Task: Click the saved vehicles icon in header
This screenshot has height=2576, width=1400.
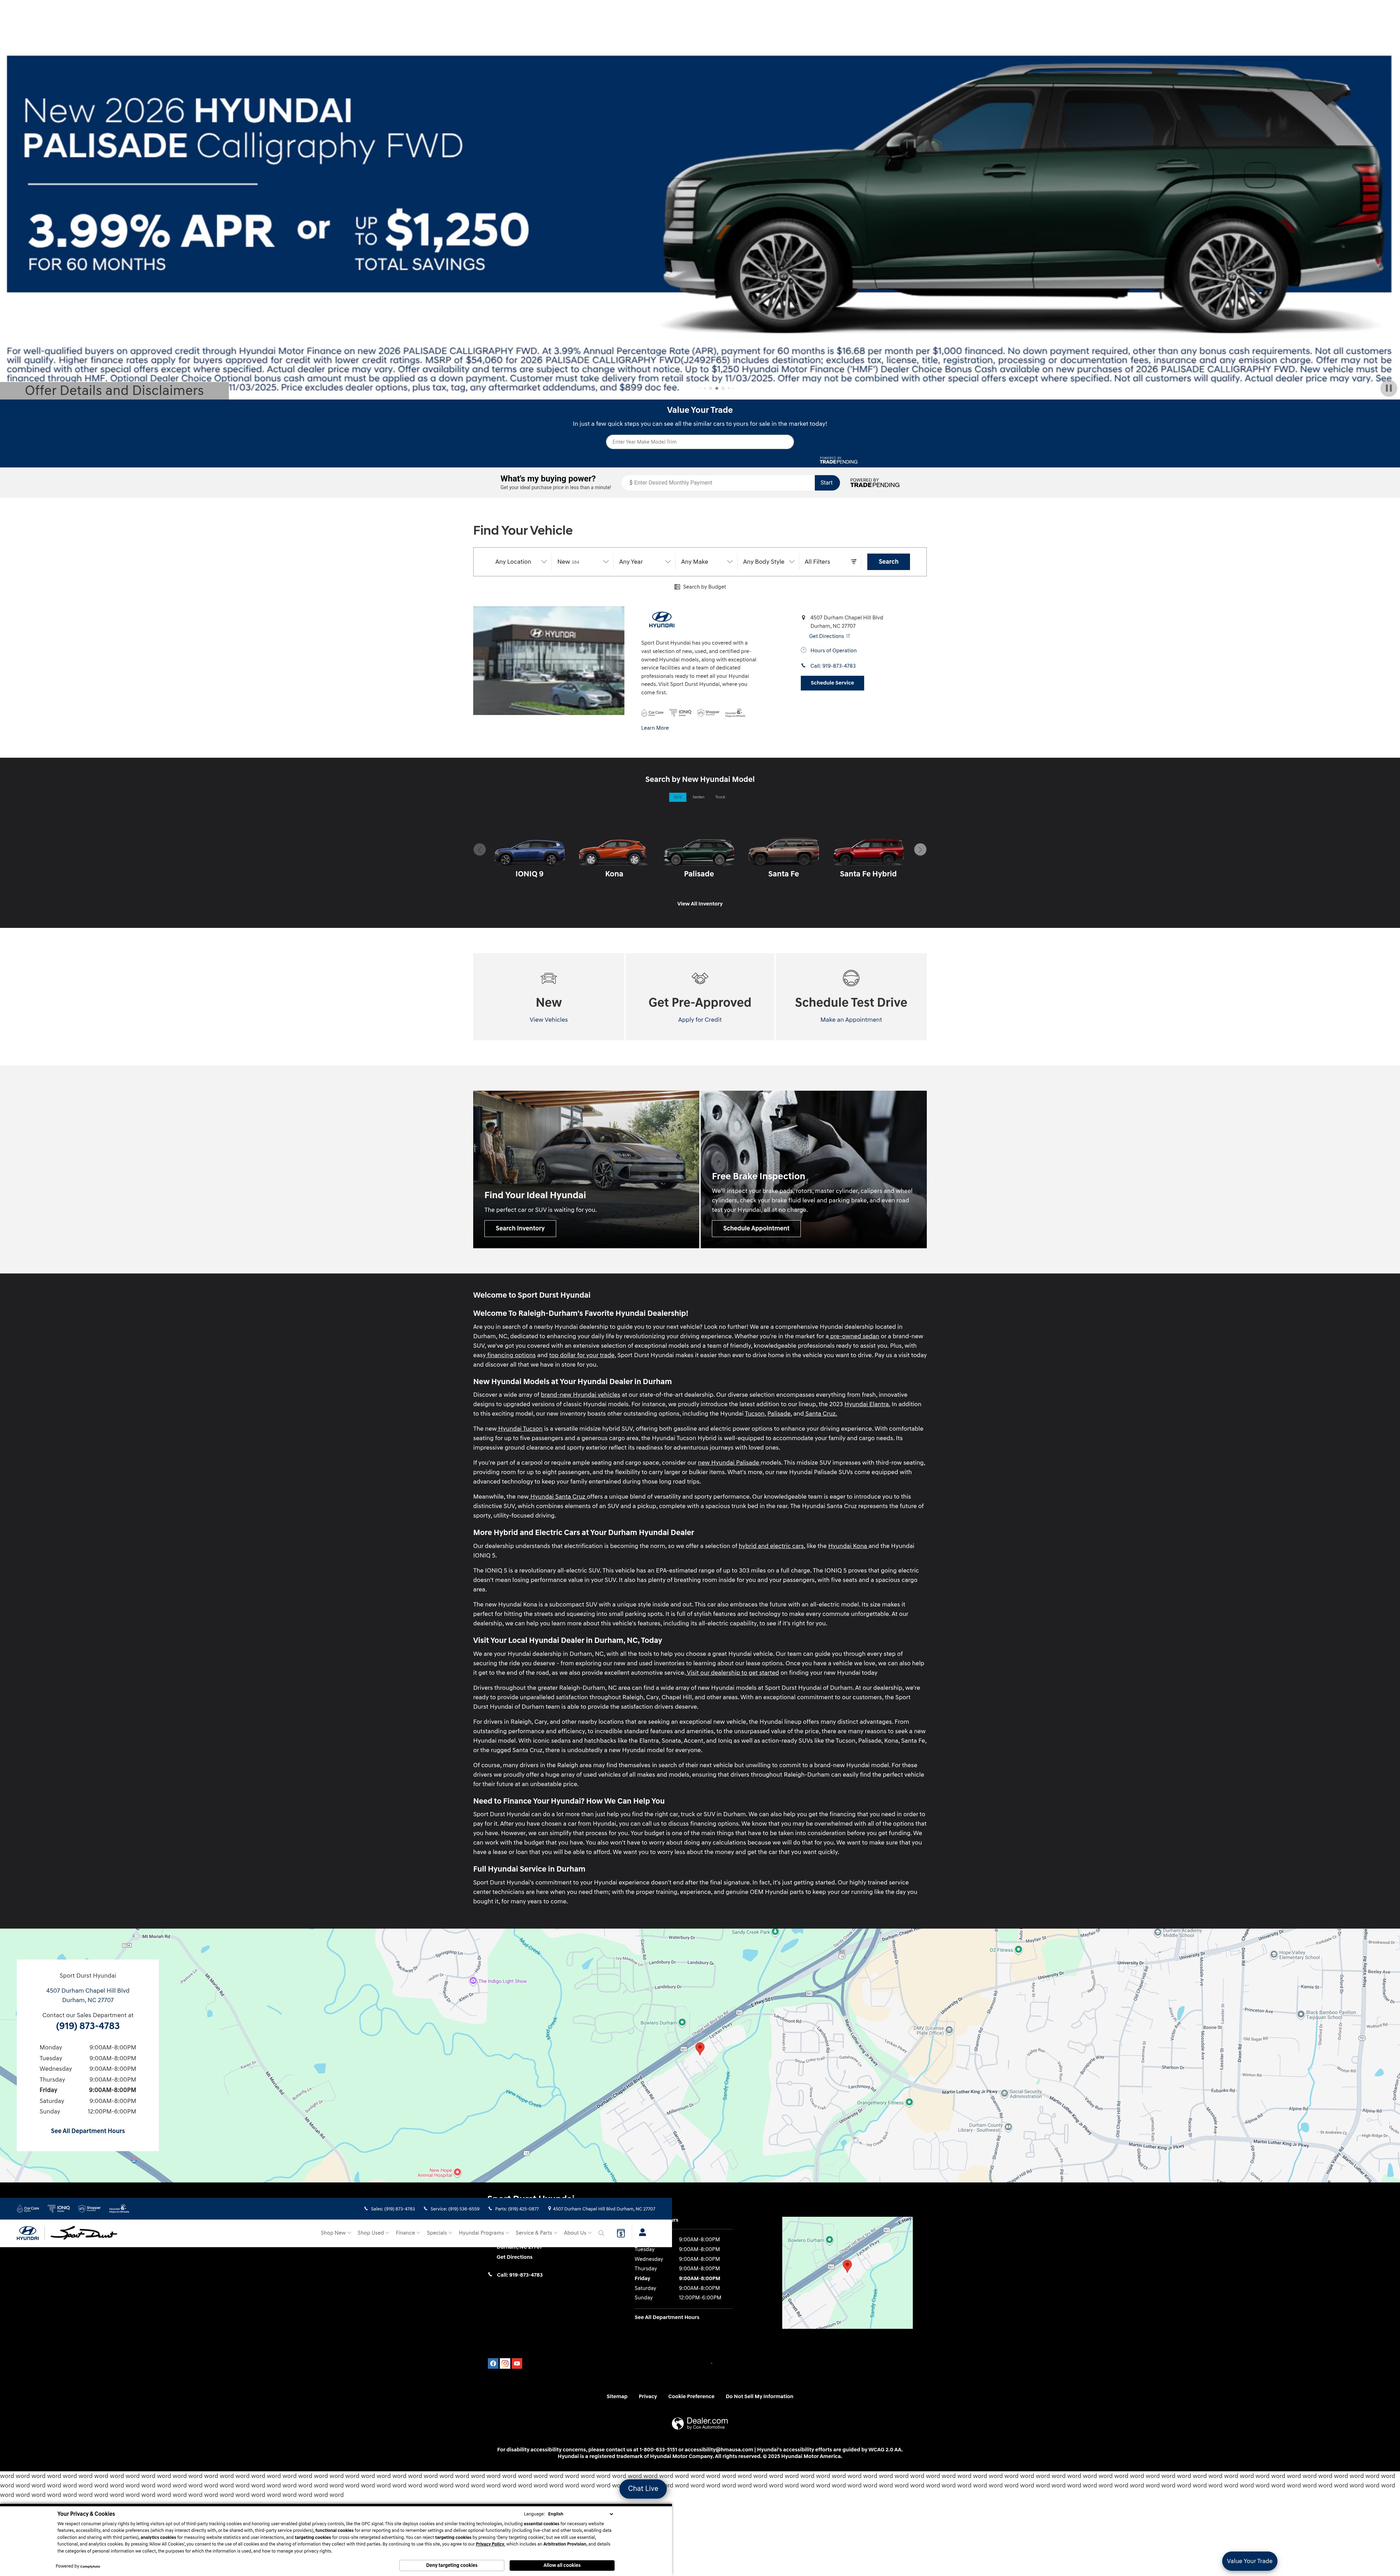Action: [621, 2232]
